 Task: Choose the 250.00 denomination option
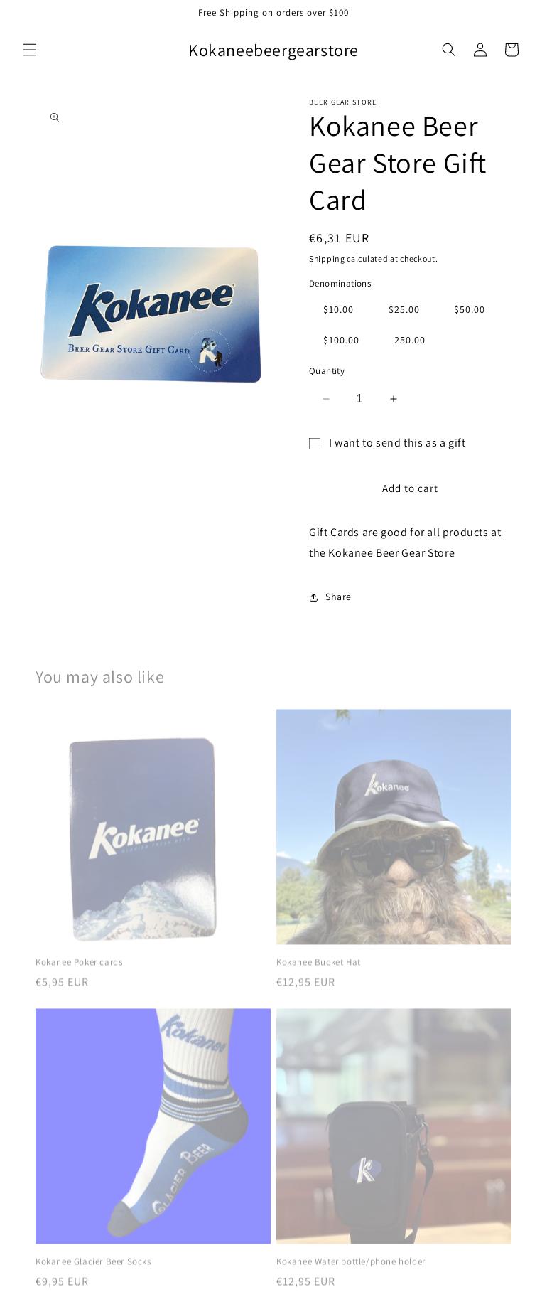click(x=410, y=341)
